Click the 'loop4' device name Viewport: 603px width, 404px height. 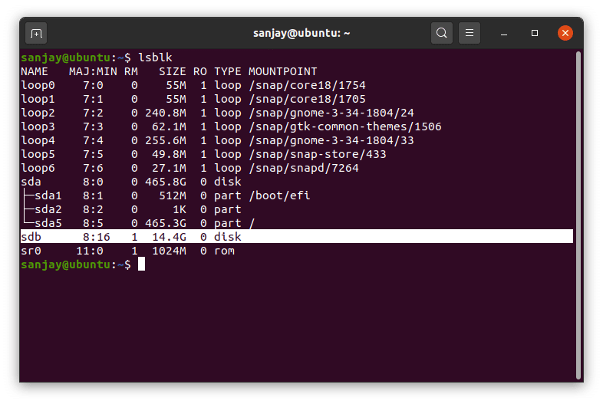coord(38,141)
